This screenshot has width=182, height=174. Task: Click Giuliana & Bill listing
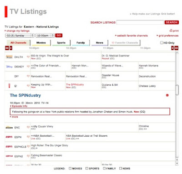click(x=110, y=85)
